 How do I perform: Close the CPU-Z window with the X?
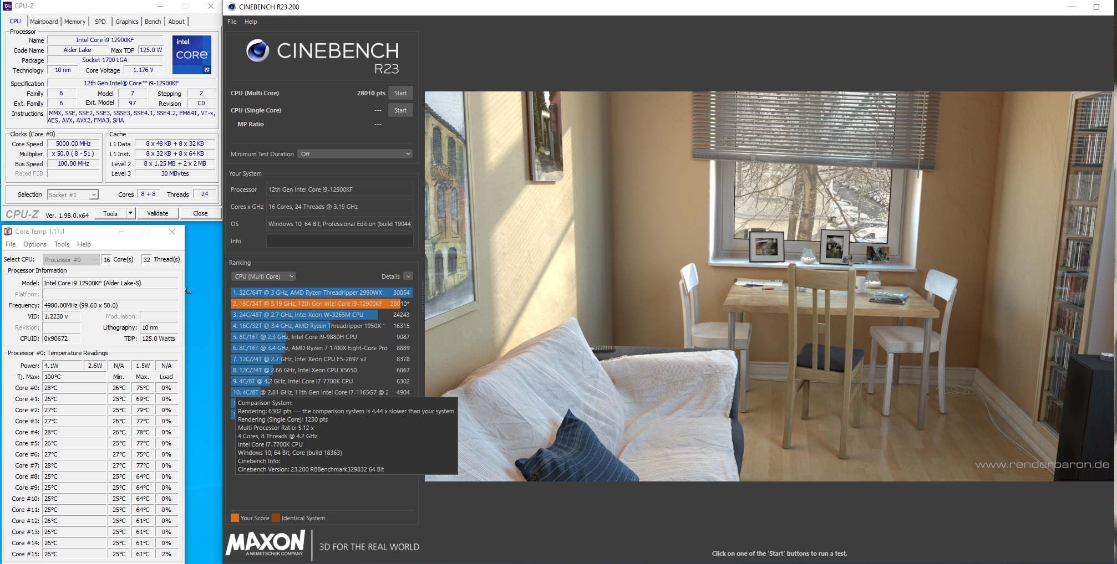pyautogui.click(x=211, y=6)
